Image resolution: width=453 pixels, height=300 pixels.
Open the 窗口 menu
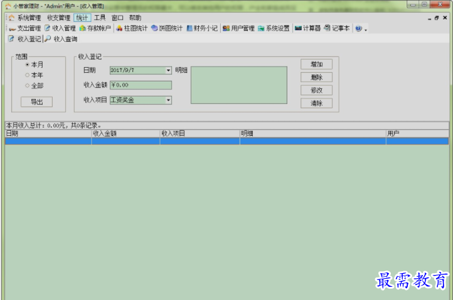pyautogui.click(x=117, y=18)
